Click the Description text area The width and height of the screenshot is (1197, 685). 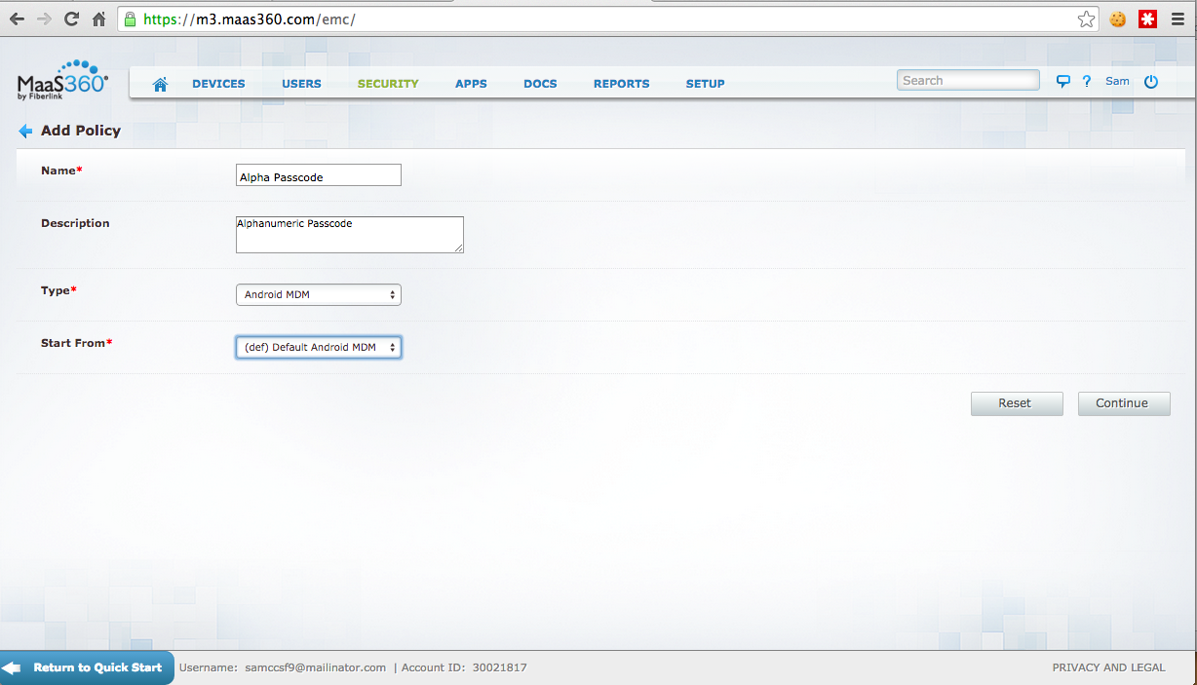pyautogui.click(x=350, y=235)
